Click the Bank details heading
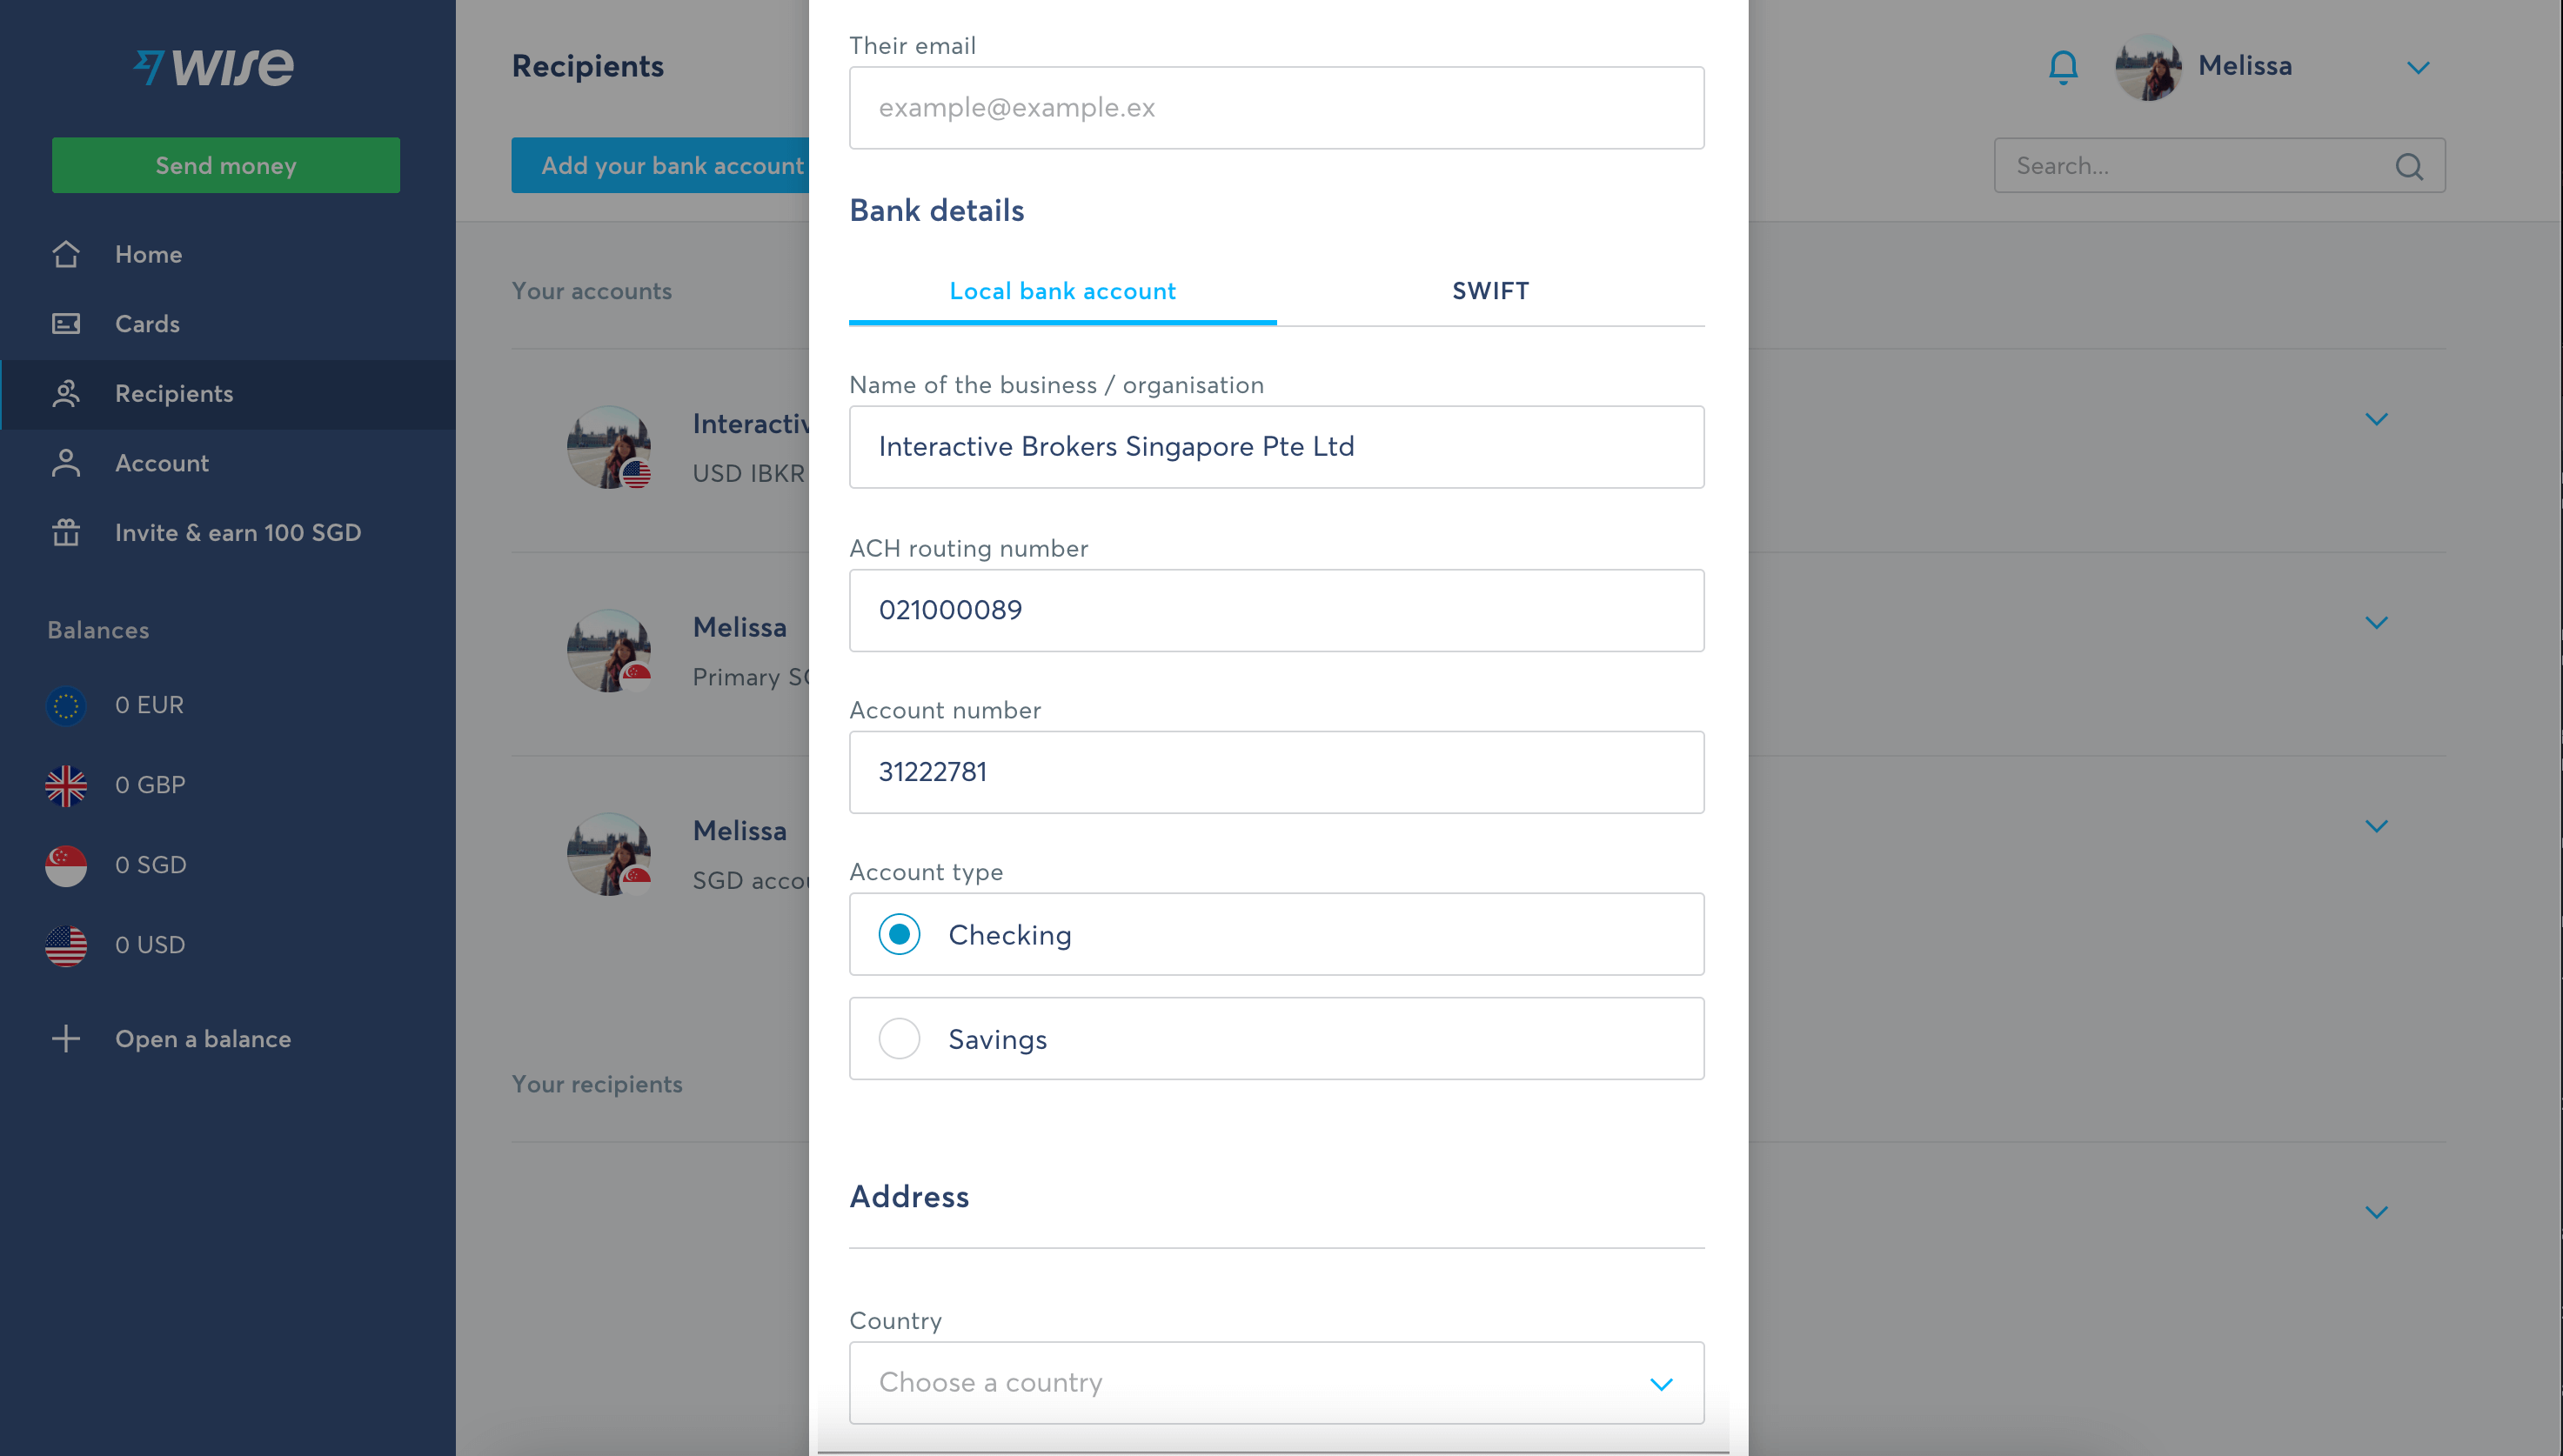 tap(937, 211)
